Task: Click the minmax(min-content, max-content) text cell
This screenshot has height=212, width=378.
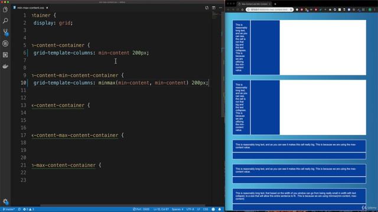Action: coord(299,196)
